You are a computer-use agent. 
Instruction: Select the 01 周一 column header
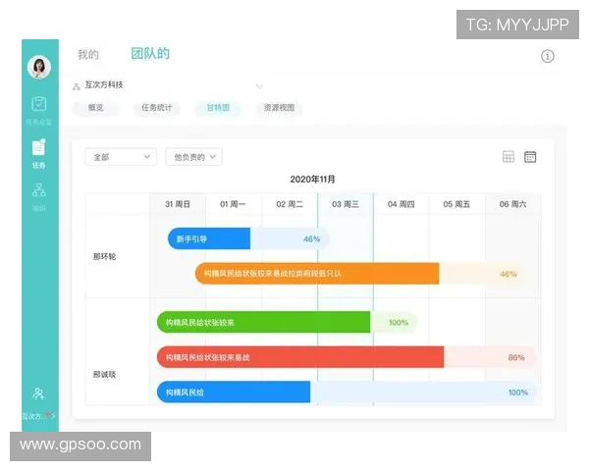click(234, 204)
